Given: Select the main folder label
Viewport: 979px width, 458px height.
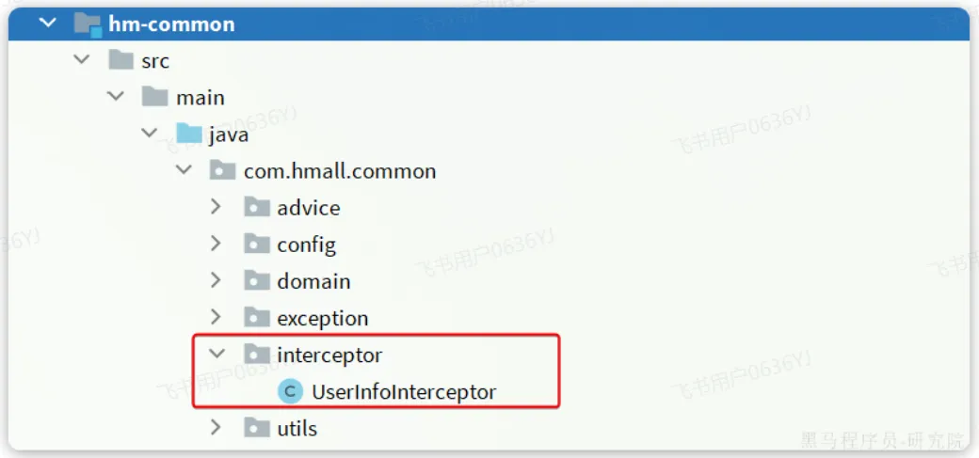Looking at the screenshot, I should [200, 98].
